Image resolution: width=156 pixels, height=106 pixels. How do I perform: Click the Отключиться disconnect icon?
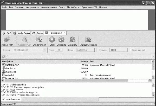(x=39, y=40)
